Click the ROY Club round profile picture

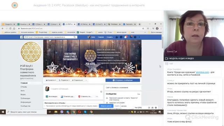coord(31,52)
